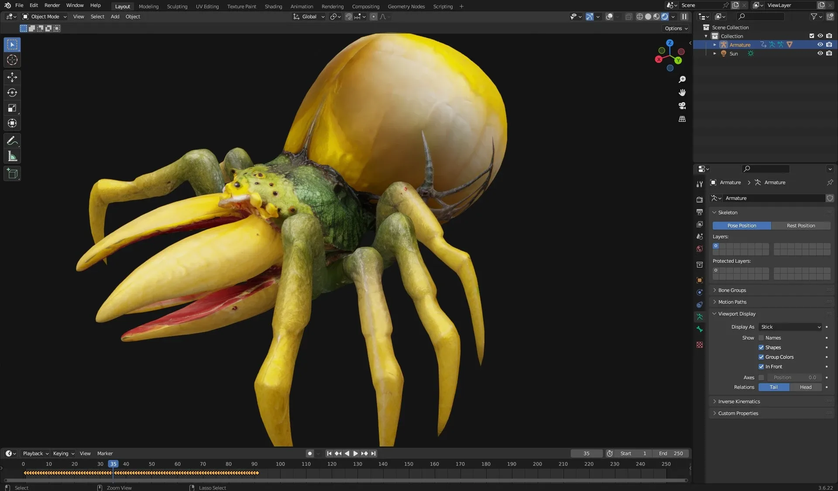Hide the Sun object in viewport
Viewport: 838px width, 491px height.
tap(820, 53)
